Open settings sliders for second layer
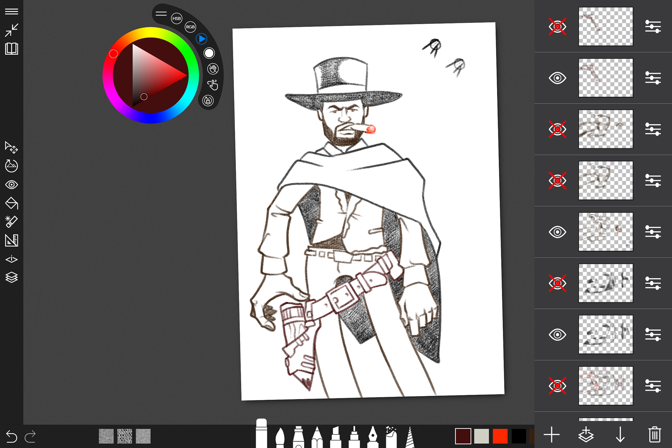The image size is (672, 448). (653, 78)
